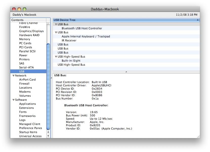
Task: Click the green zoom window button
Action: click(25, 9)
